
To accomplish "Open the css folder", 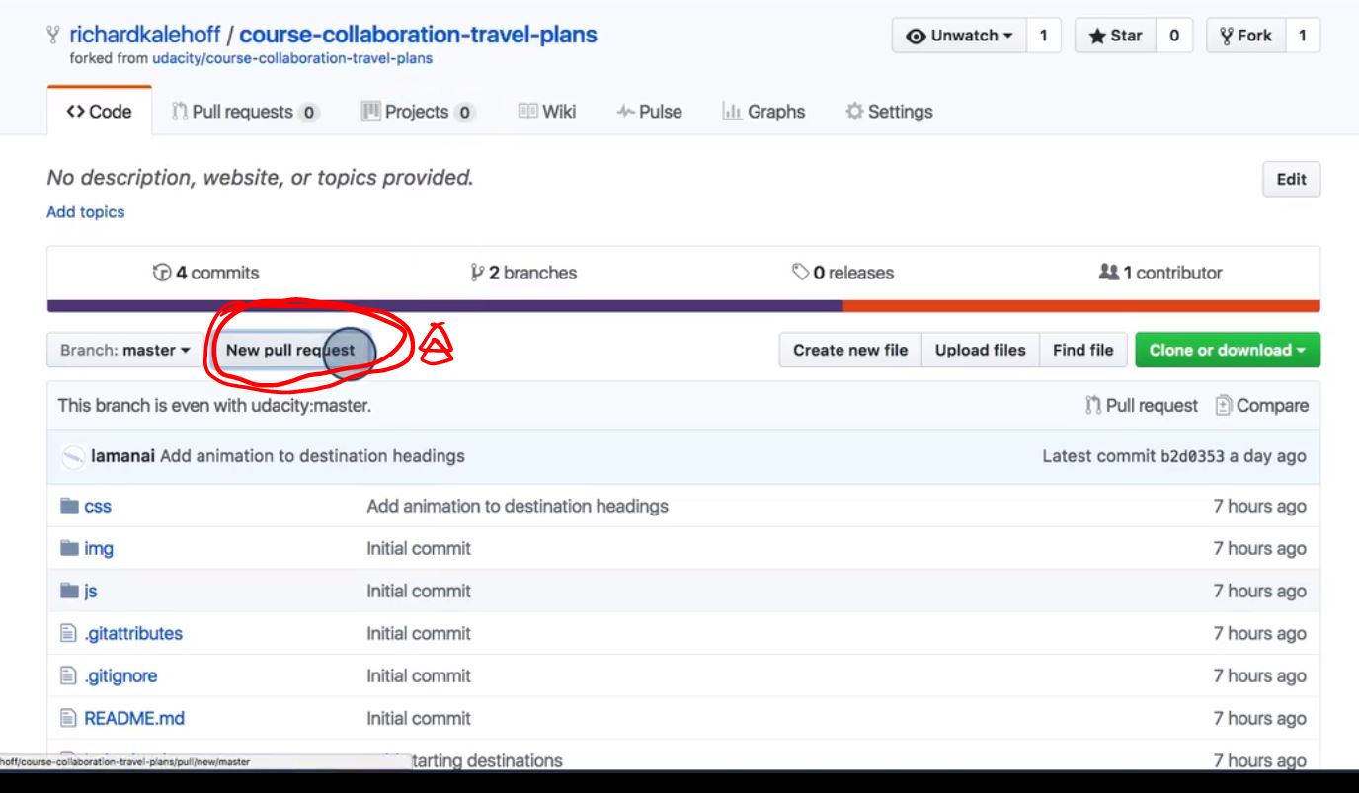I will [x=98, y=507].
